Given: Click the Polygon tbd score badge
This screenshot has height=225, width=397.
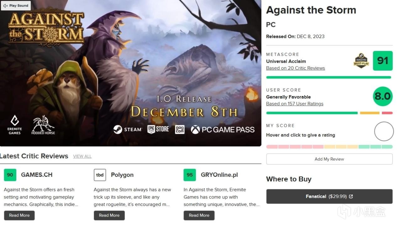Looking at the screenshot, I should coord(100,175).
